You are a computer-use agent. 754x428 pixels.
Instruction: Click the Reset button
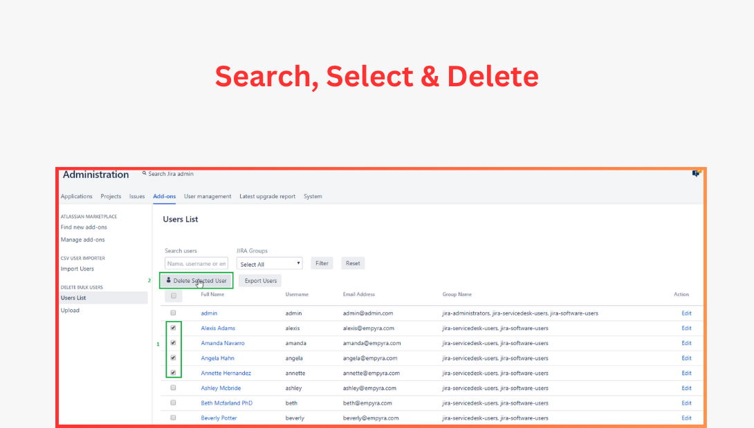(353, 263)
